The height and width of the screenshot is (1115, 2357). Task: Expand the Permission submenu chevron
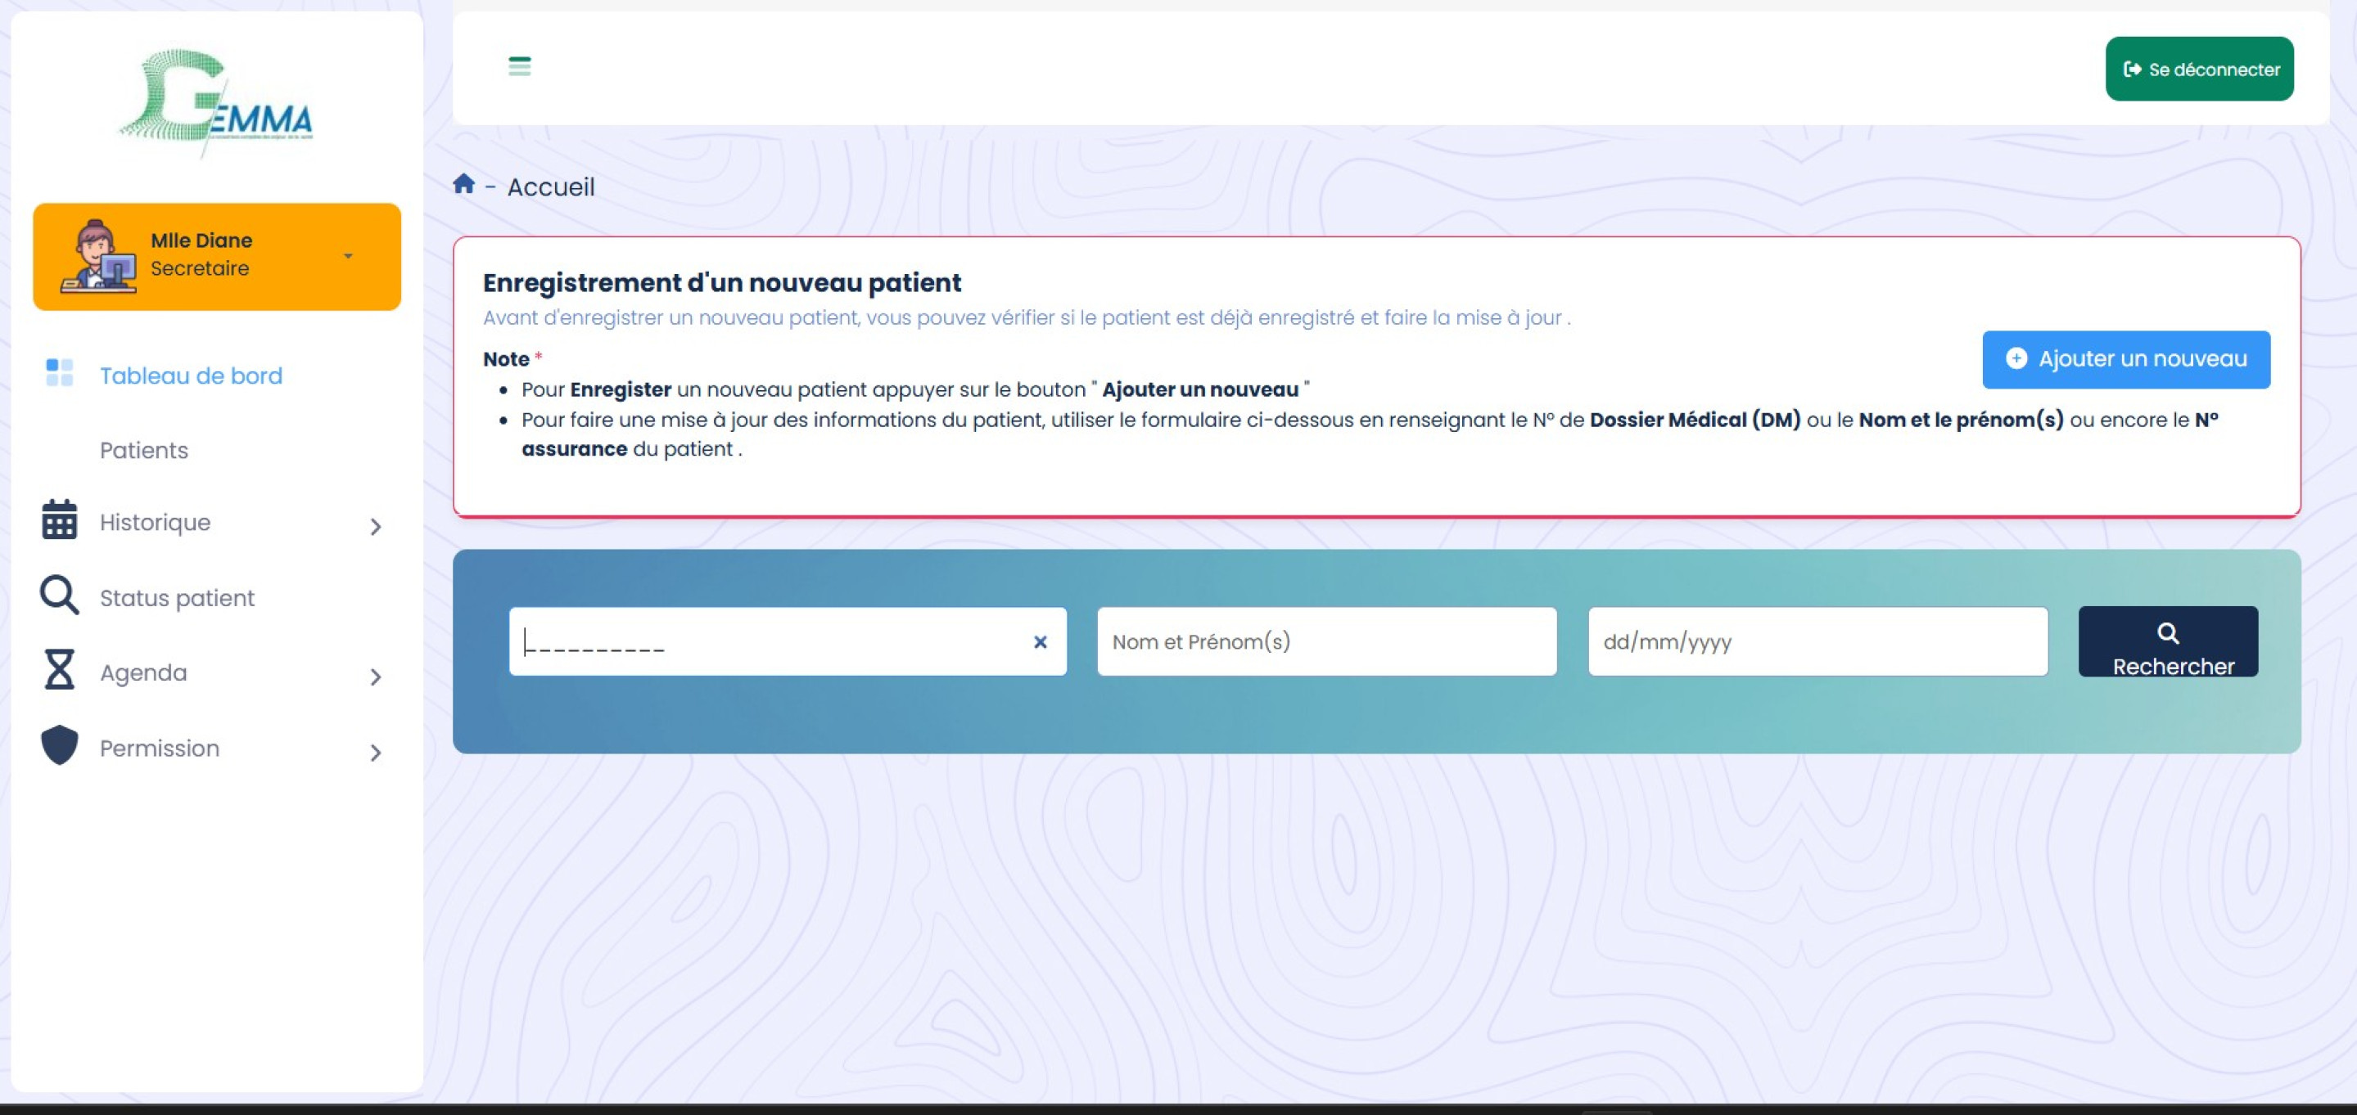click(x=375, y=753)
